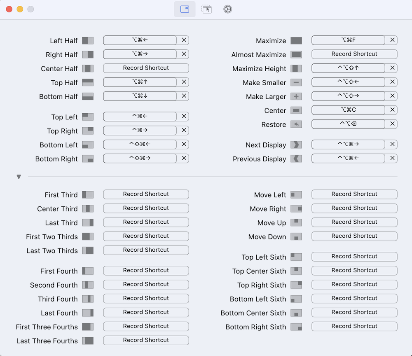Record a shortcut for Center Third
Screen dimensions: 412x356
click(146, 208)
